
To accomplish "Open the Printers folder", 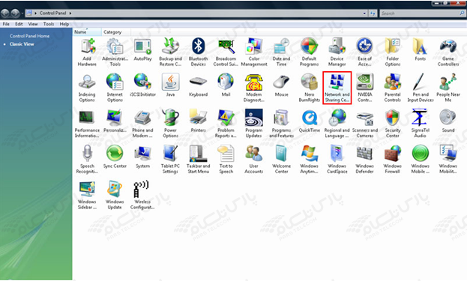I will tap(198, 121).
